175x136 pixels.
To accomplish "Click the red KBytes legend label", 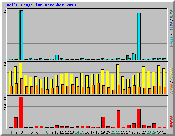I will 171,122.
